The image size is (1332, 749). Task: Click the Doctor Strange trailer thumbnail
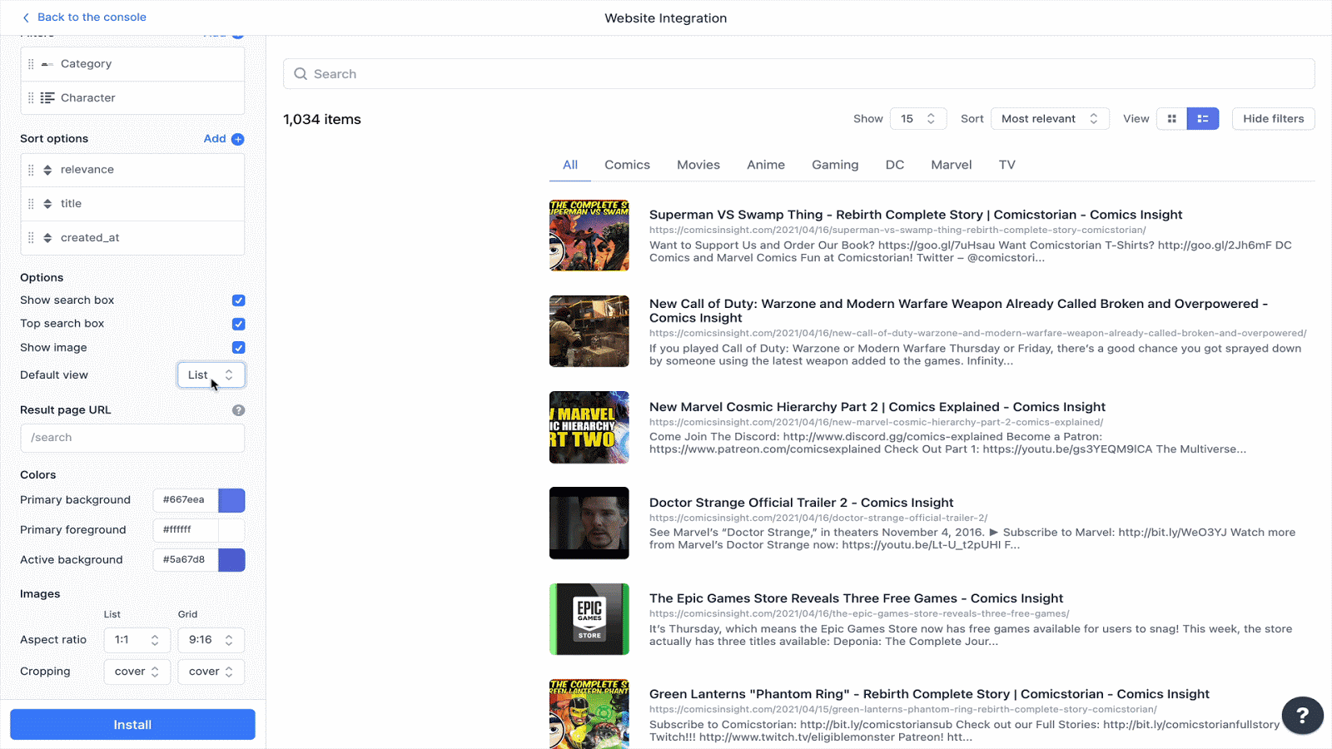pos(589,523)
